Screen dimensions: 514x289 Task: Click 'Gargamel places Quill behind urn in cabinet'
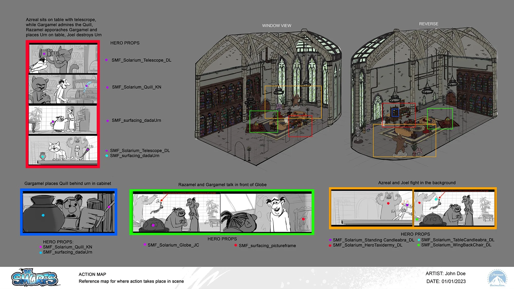click(x=68, y=184)
